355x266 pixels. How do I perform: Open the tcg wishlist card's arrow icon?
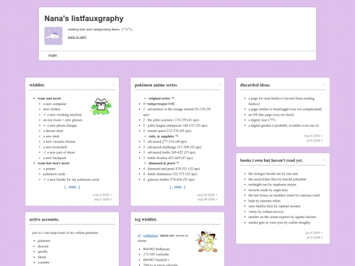pyautogui.click(x=219, y=219)
